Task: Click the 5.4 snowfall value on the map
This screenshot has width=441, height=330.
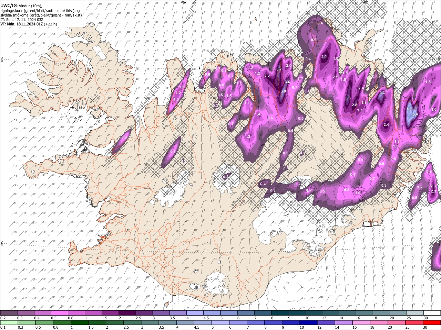Action: pos(415,114)
